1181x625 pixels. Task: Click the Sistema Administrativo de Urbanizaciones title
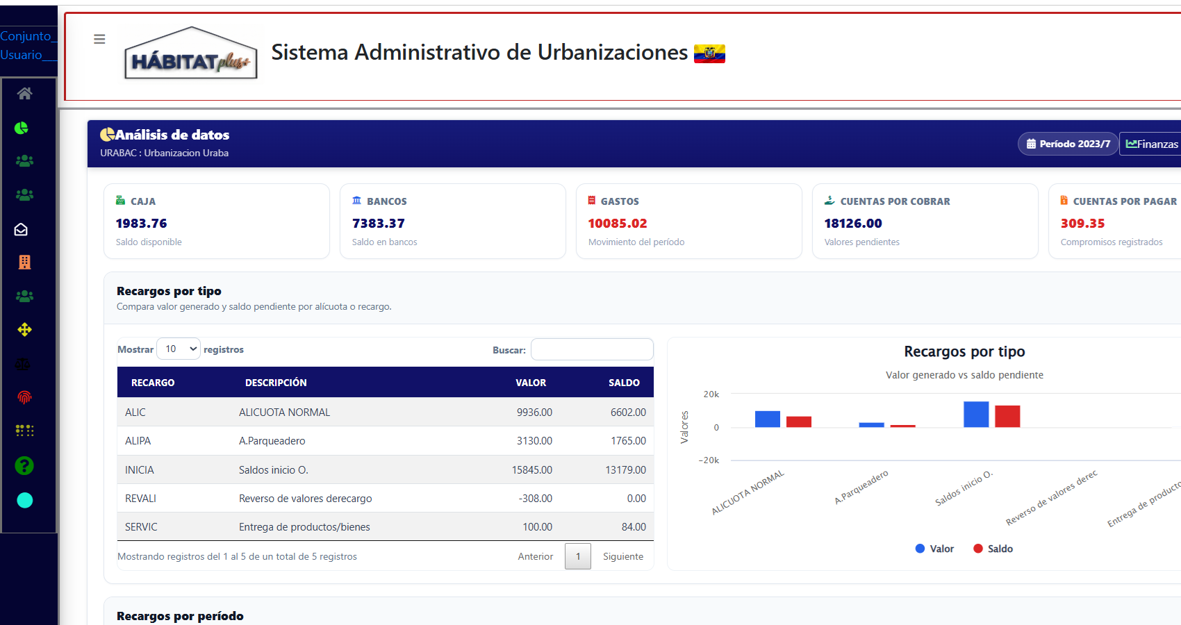click(x=479, y=52)
